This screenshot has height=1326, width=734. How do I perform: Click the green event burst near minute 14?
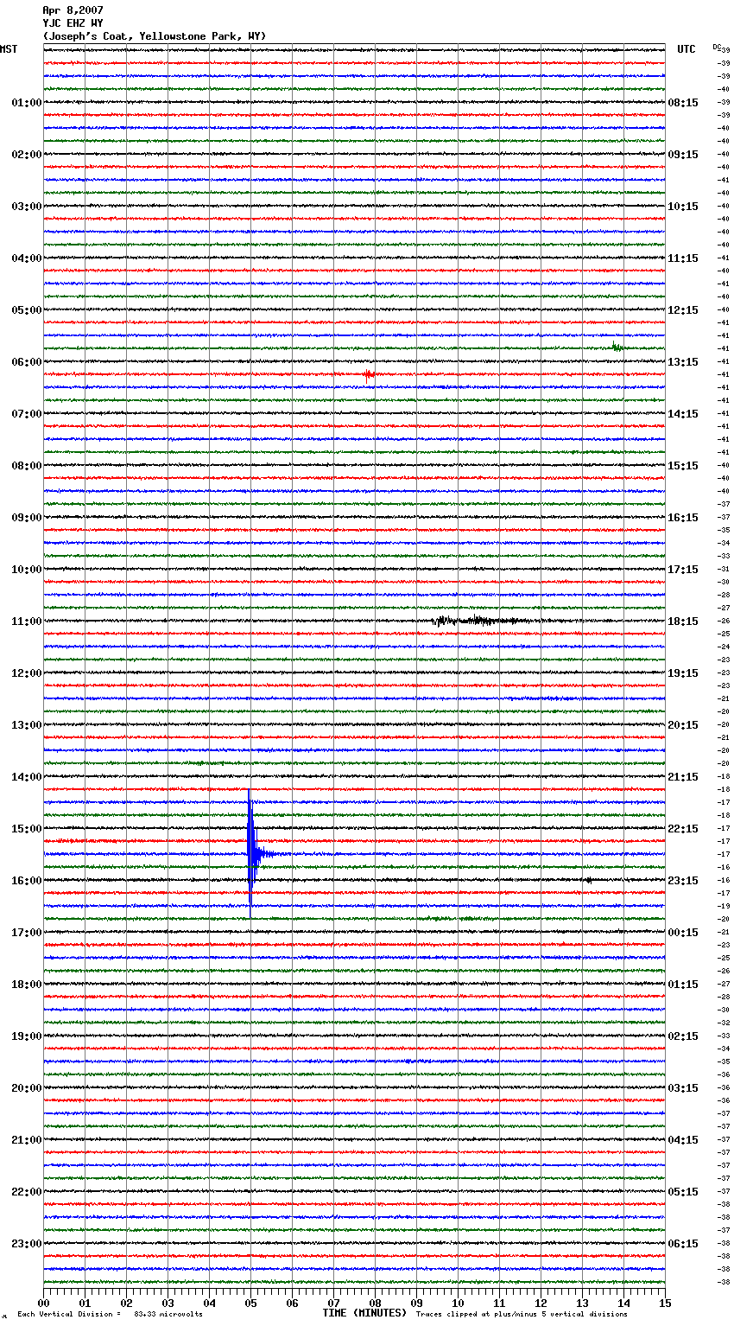pyautogui.click(x=617, y=347)
